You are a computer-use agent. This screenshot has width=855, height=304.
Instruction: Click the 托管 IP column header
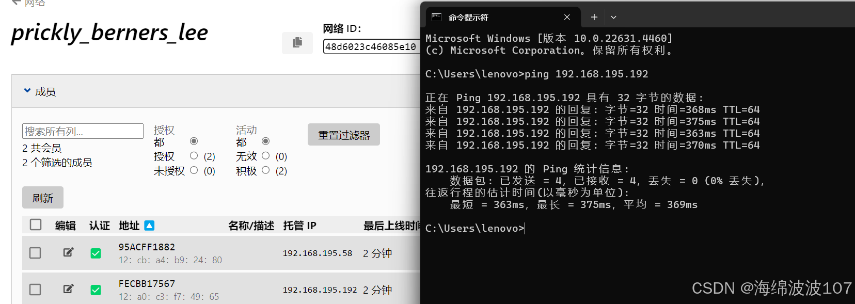coord(299,226)
